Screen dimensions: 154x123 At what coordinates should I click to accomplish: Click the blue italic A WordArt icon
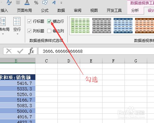coord(54,2)
